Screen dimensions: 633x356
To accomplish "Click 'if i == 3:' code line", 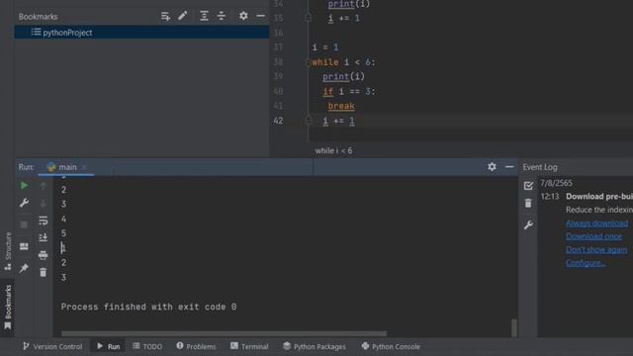I will [349, 91].
